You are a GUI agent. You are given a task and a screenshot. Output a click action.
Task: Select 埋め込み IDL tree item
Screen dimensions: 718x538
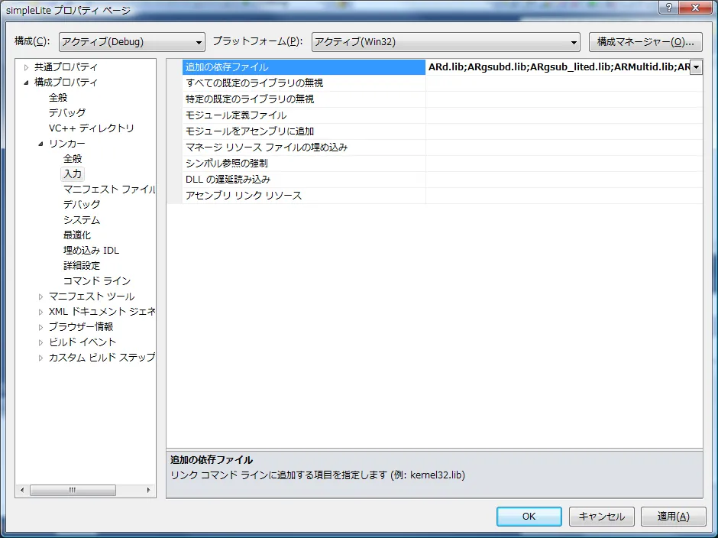[x=91, y=251]
